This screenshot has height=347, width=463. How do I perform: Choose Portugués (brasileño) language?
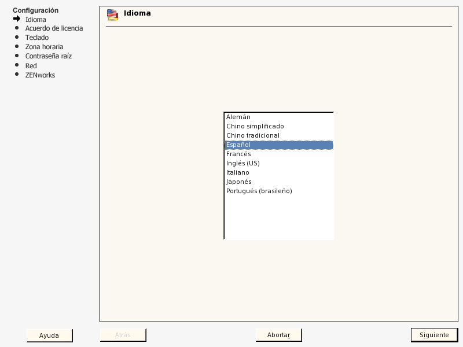click(279, 191)
